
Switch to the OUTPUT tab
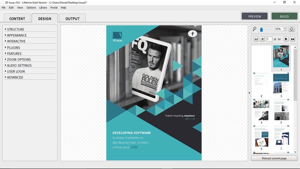pyautogui.click(x=73, y=19)
